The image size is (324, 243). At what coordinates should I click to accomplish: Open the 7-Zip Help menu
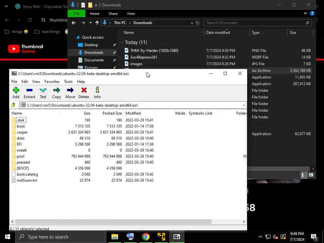[81, 81]
